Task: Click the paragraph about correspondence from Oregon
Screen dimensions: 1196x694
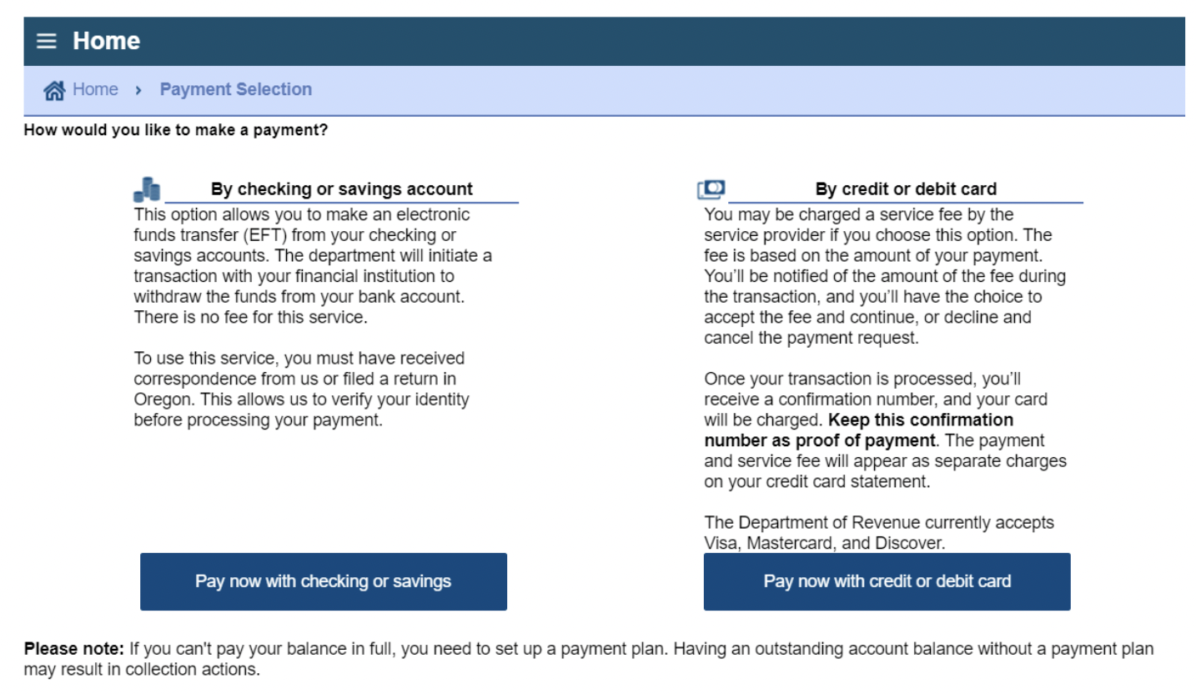Action: pos(301,389)
